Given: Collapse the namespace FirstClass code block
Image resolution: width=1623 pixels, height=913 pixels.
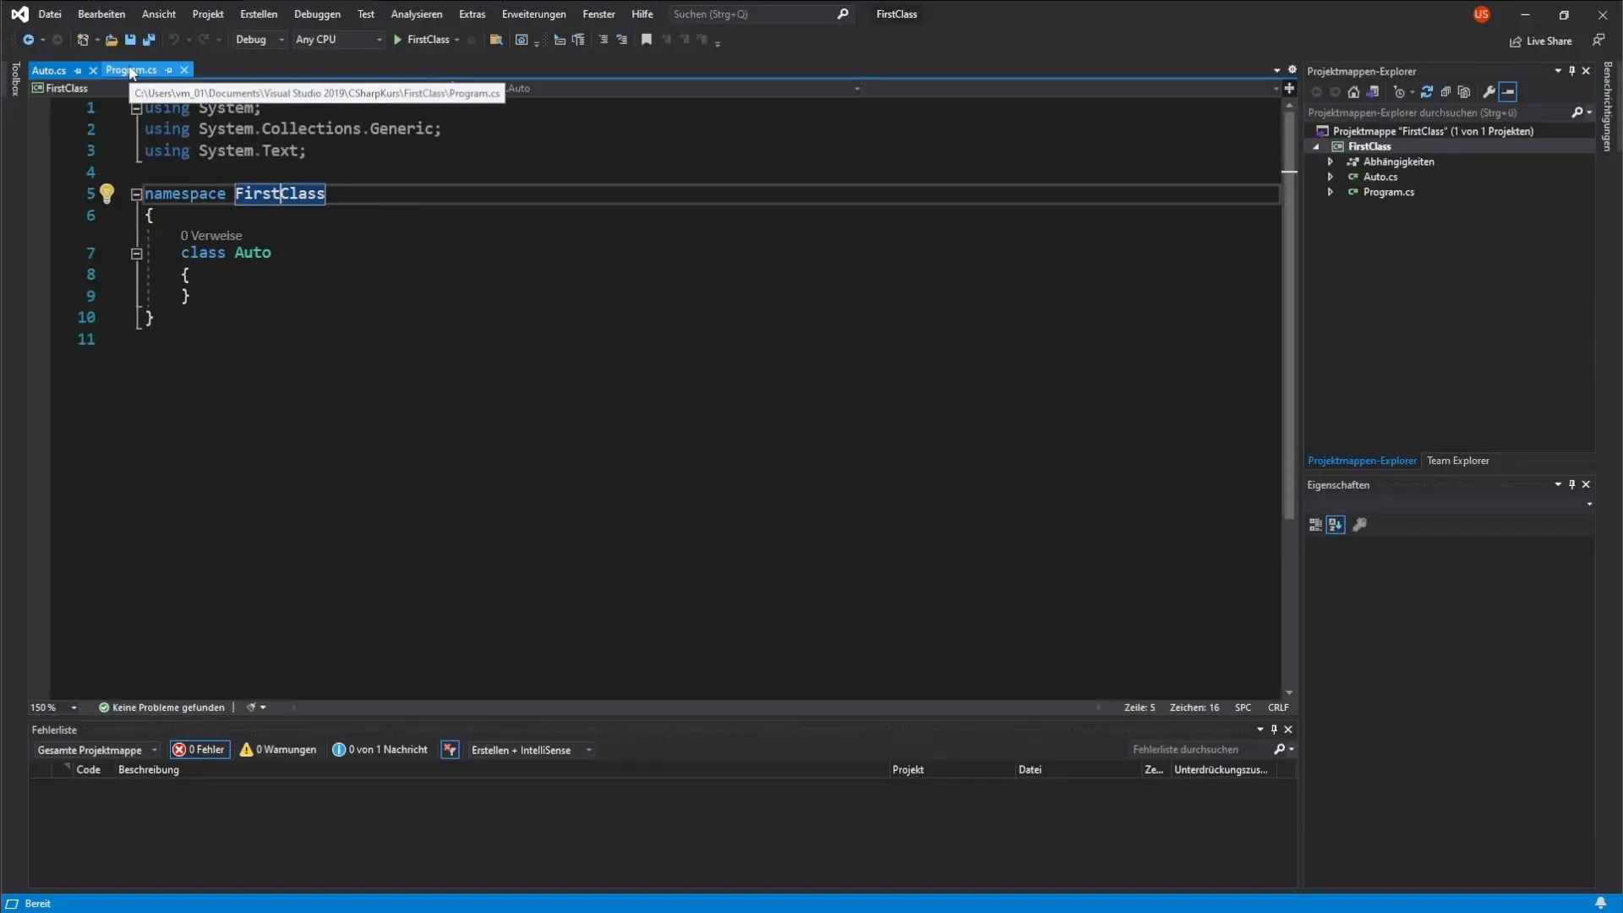Looking at the screenshot, I should pos(136,194).
